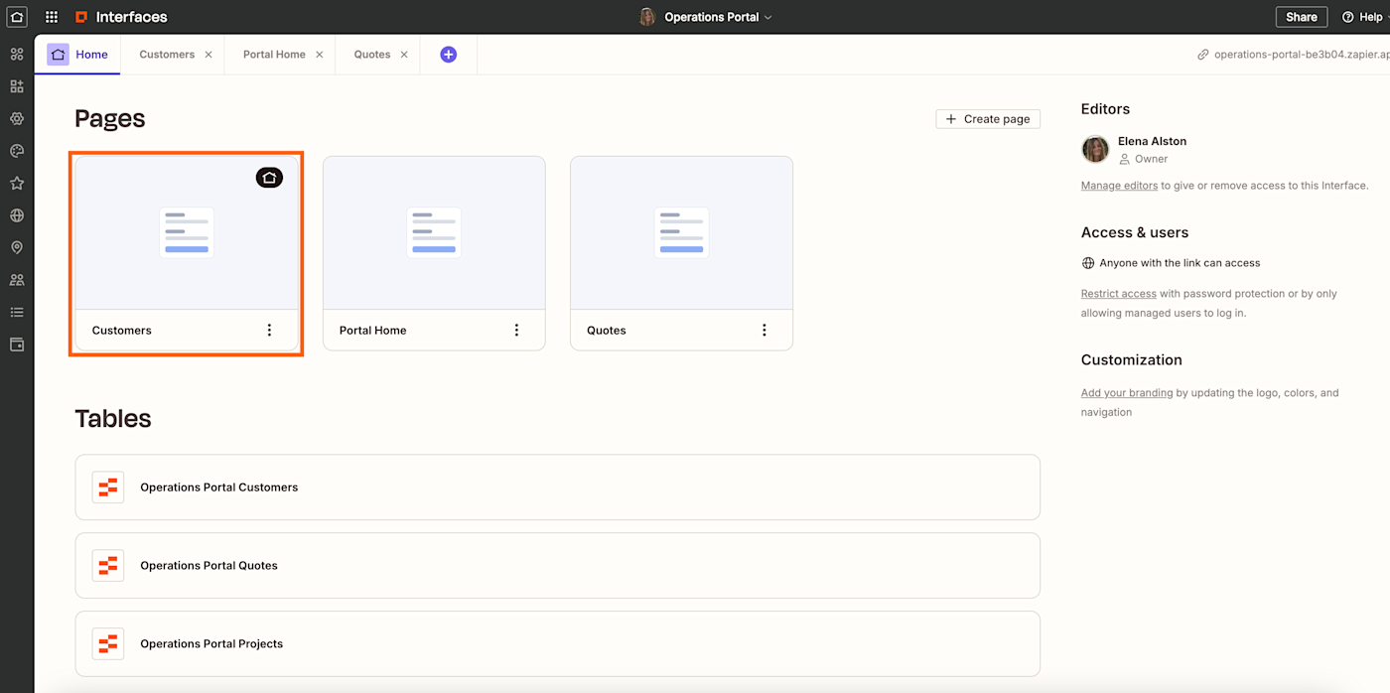The height and width of the screenshot is (693, 1390).
Task: Open the Add your branding link
Action: click(x=1127, y=393)
